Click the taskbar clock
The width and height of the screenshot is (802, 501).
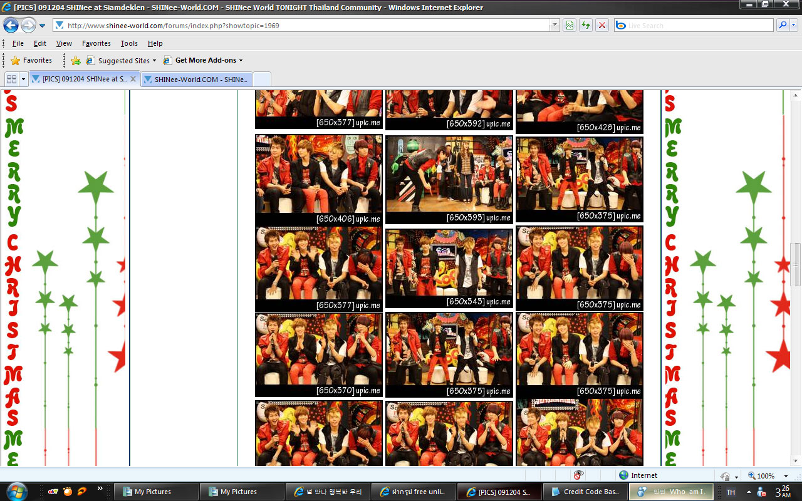pyautogui.click(x=783, y=492)
